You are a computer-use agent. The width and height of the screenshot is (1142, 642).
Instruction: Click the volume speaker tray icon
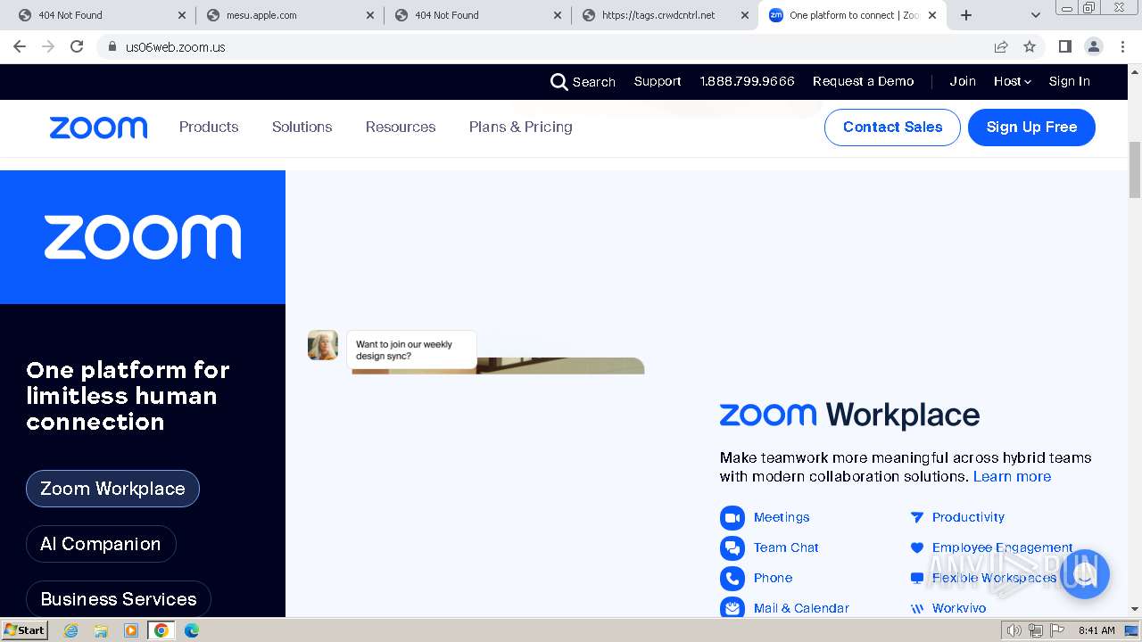[1014, 630]
